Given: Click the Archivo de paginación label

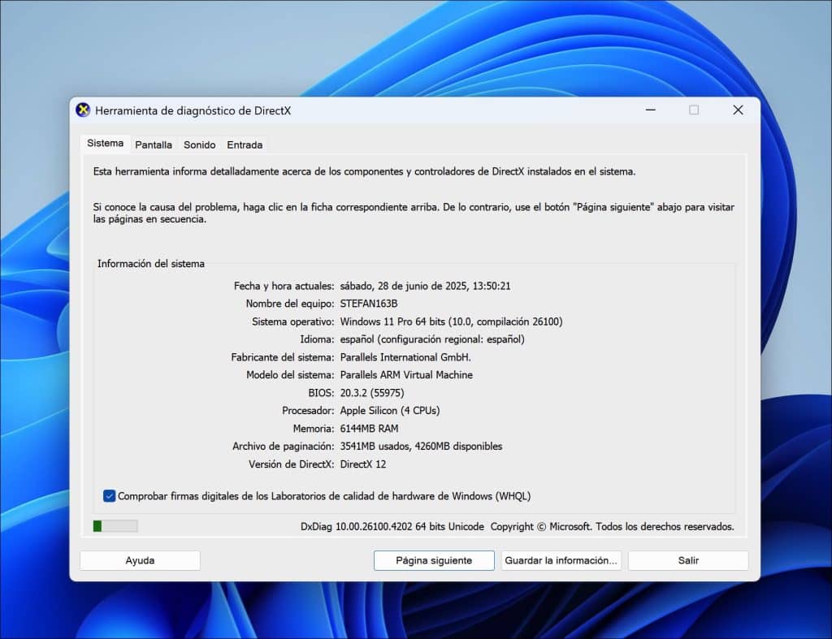Looking at the screenshot, I should click(284, 447).
